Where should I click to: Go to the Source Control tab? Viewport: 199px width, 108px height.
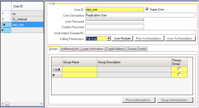pos(137,49)
